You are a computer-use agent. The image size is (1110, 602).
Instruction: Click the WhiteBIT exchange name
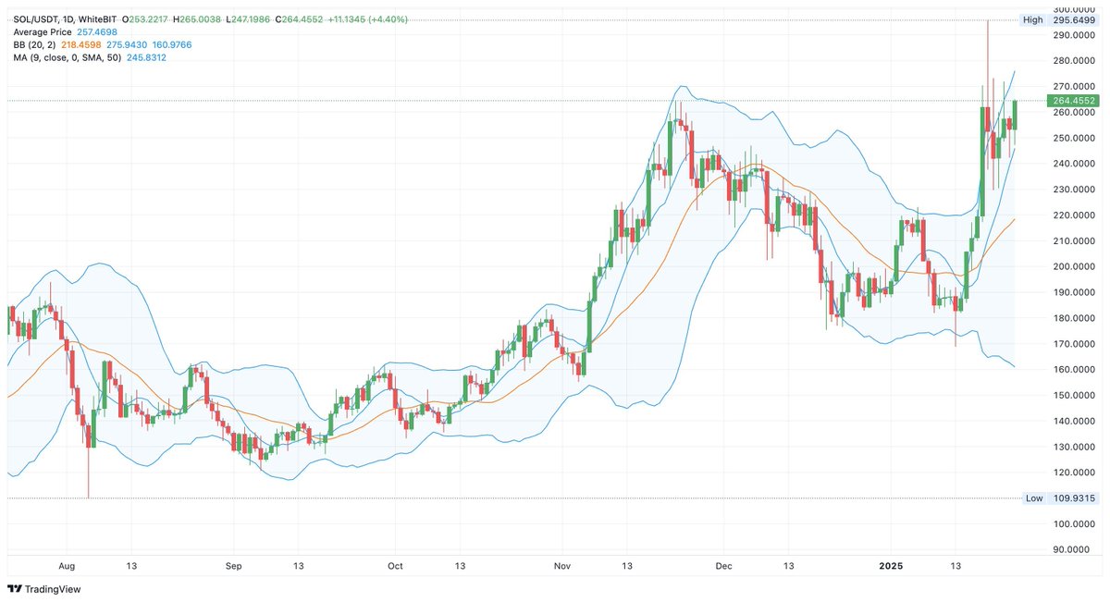[x=98, y=18]
